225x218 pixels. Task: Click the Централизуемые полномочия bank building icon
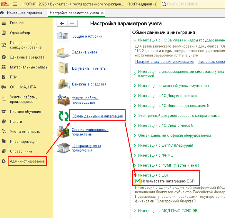[63, 148]
